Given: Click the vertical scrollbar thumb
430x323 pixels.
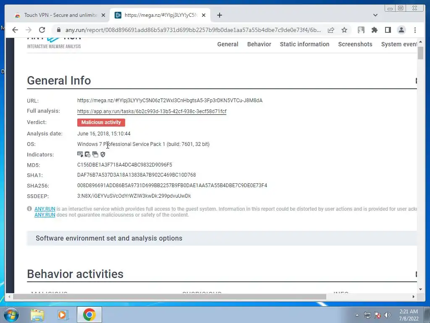Looking at the screenshot, I should click(x=421, y=53).
